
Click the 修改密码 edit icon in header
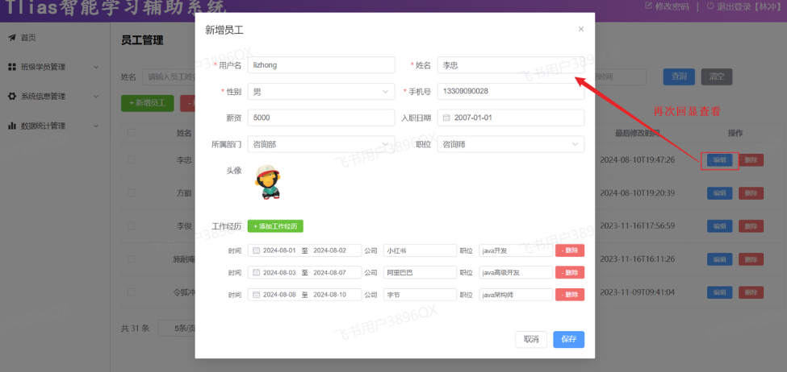pyautogui.click(x=648, y=6)
